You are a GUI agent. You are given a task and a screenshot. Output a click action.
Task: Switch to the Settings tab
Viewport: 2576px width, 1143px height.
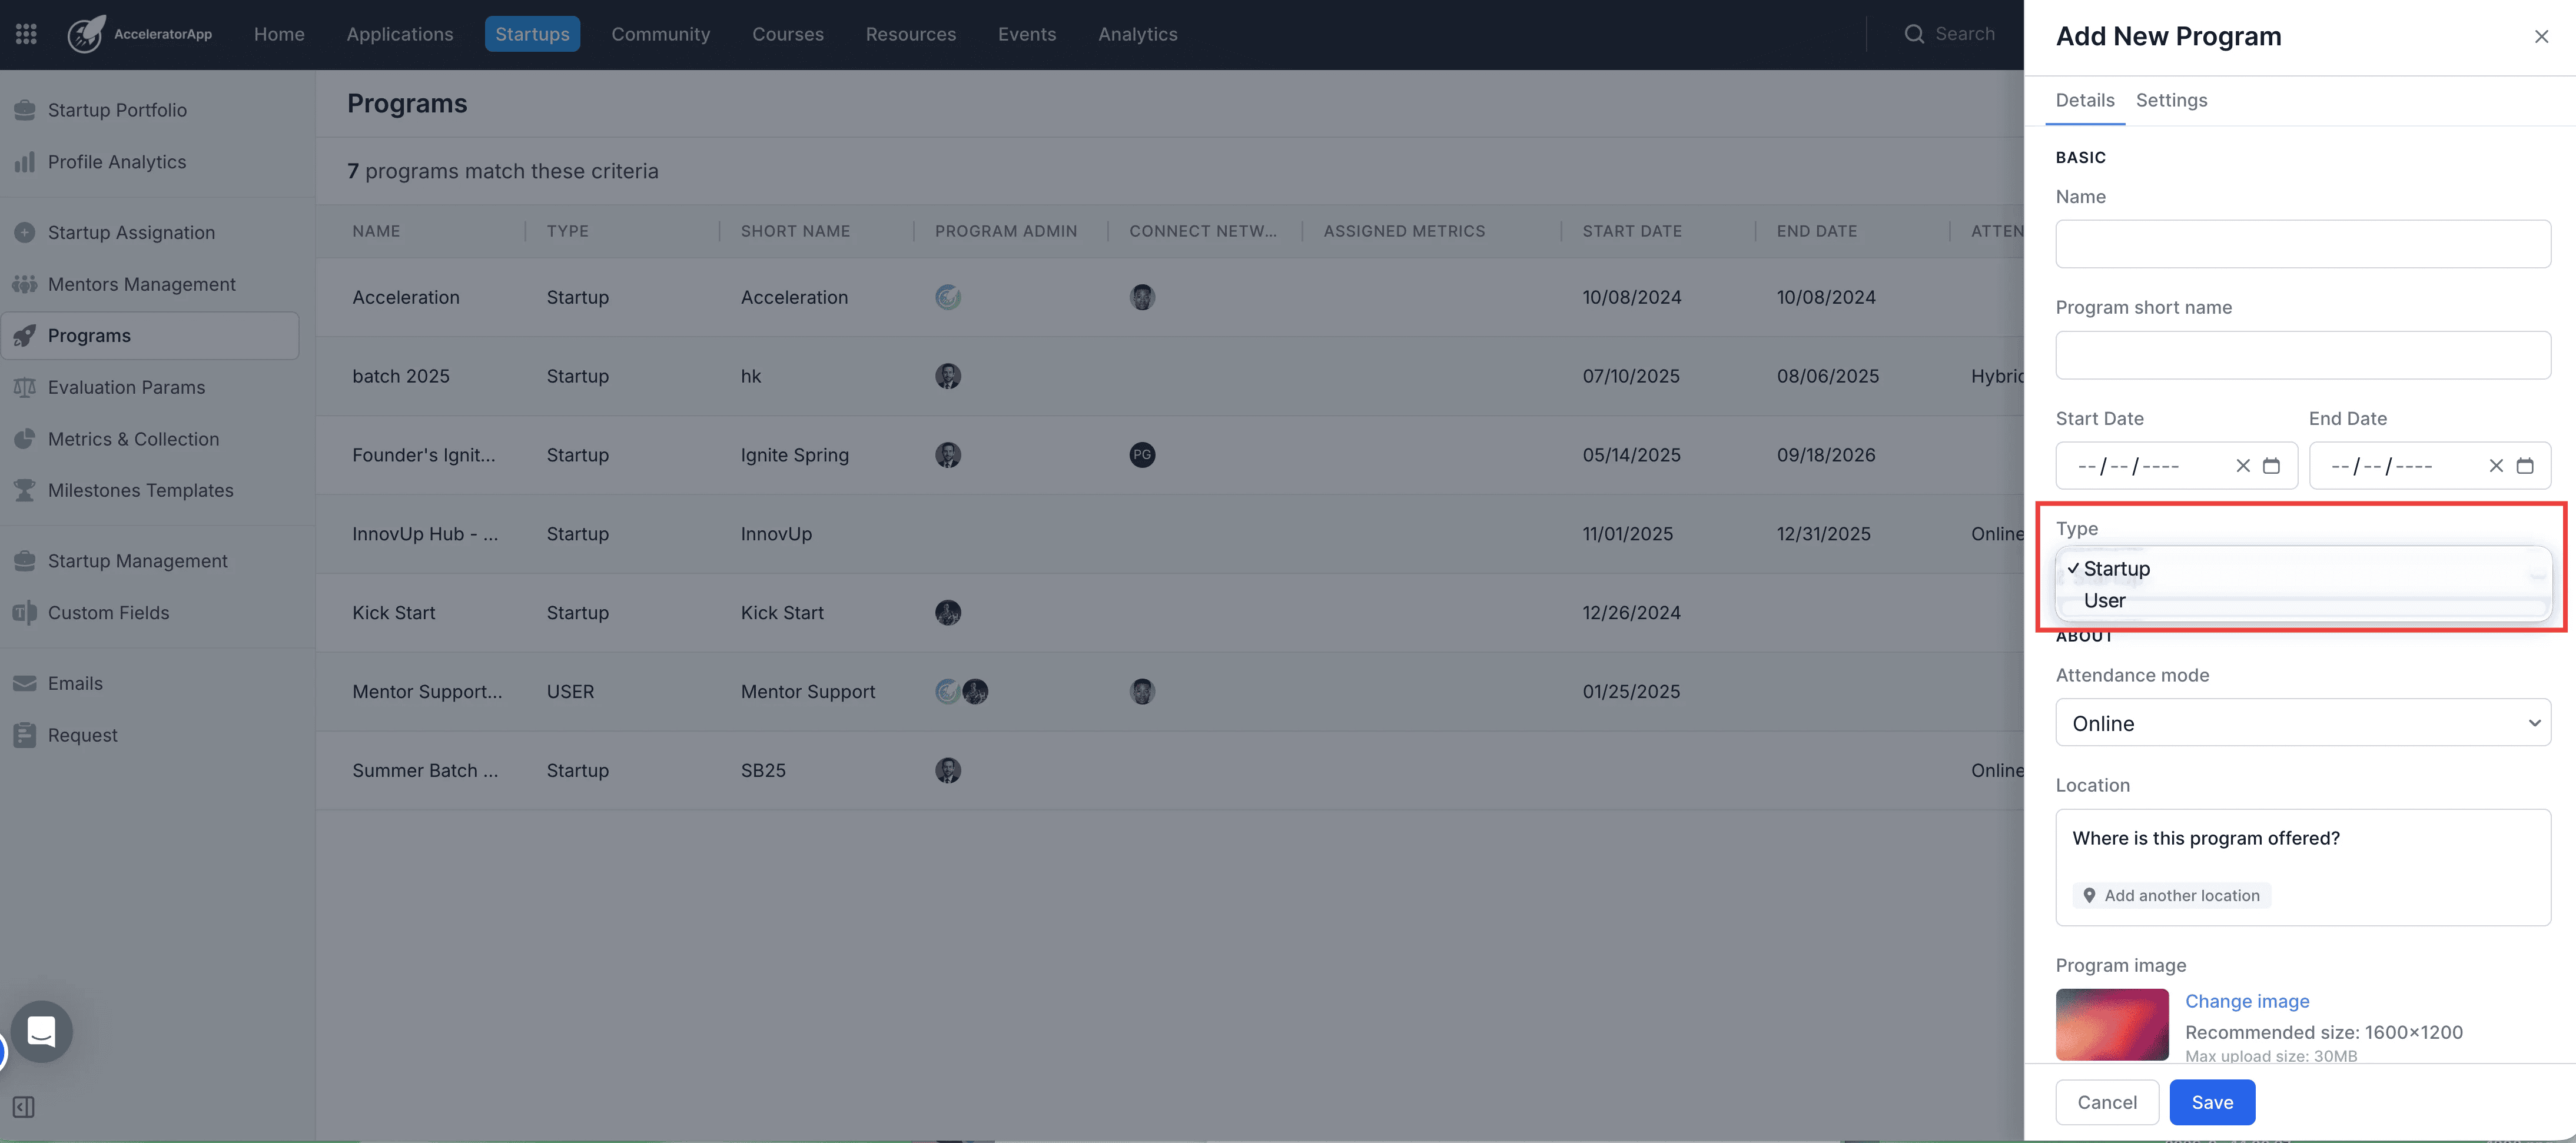(x=2171, y=100)
